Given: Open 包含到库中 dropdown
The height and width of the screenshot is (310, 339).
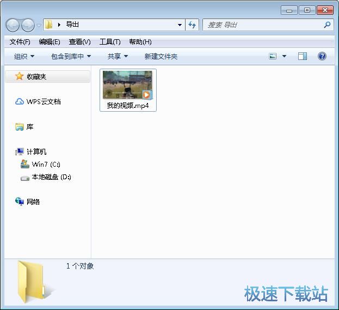Looking at the screenshot, I should point(71,57).
